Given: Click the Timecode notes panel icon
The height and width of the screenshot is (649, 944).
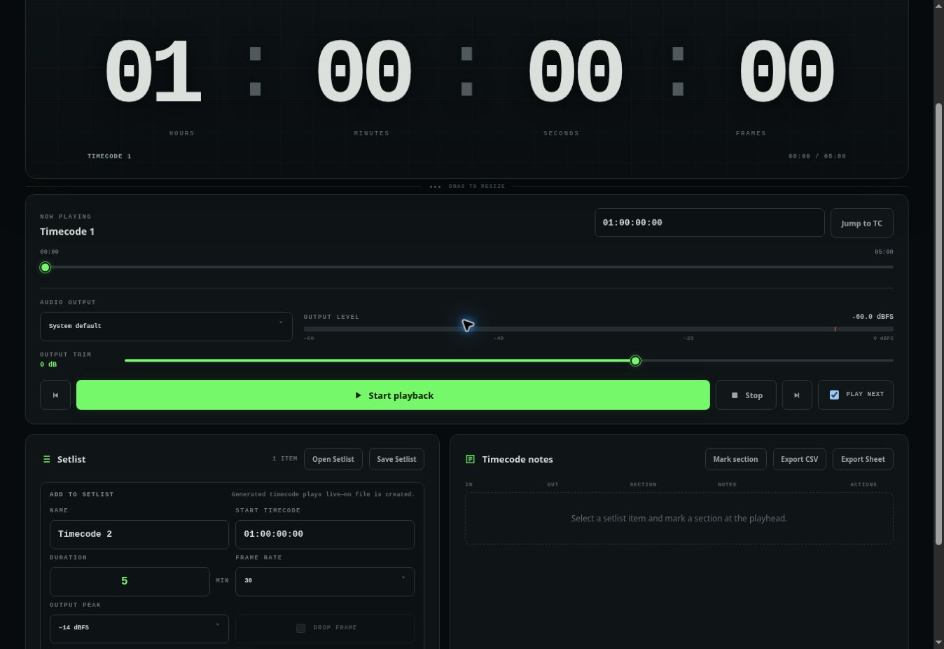Looking at the screenshot, I should pyautogui.click(x=470, y=459).
